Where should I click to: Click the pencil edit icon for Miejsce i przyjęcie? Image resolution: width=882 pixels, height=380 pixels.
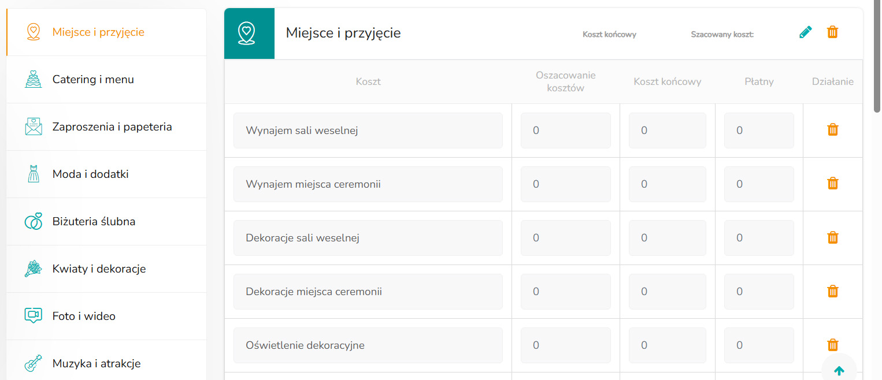pos(805,32)
